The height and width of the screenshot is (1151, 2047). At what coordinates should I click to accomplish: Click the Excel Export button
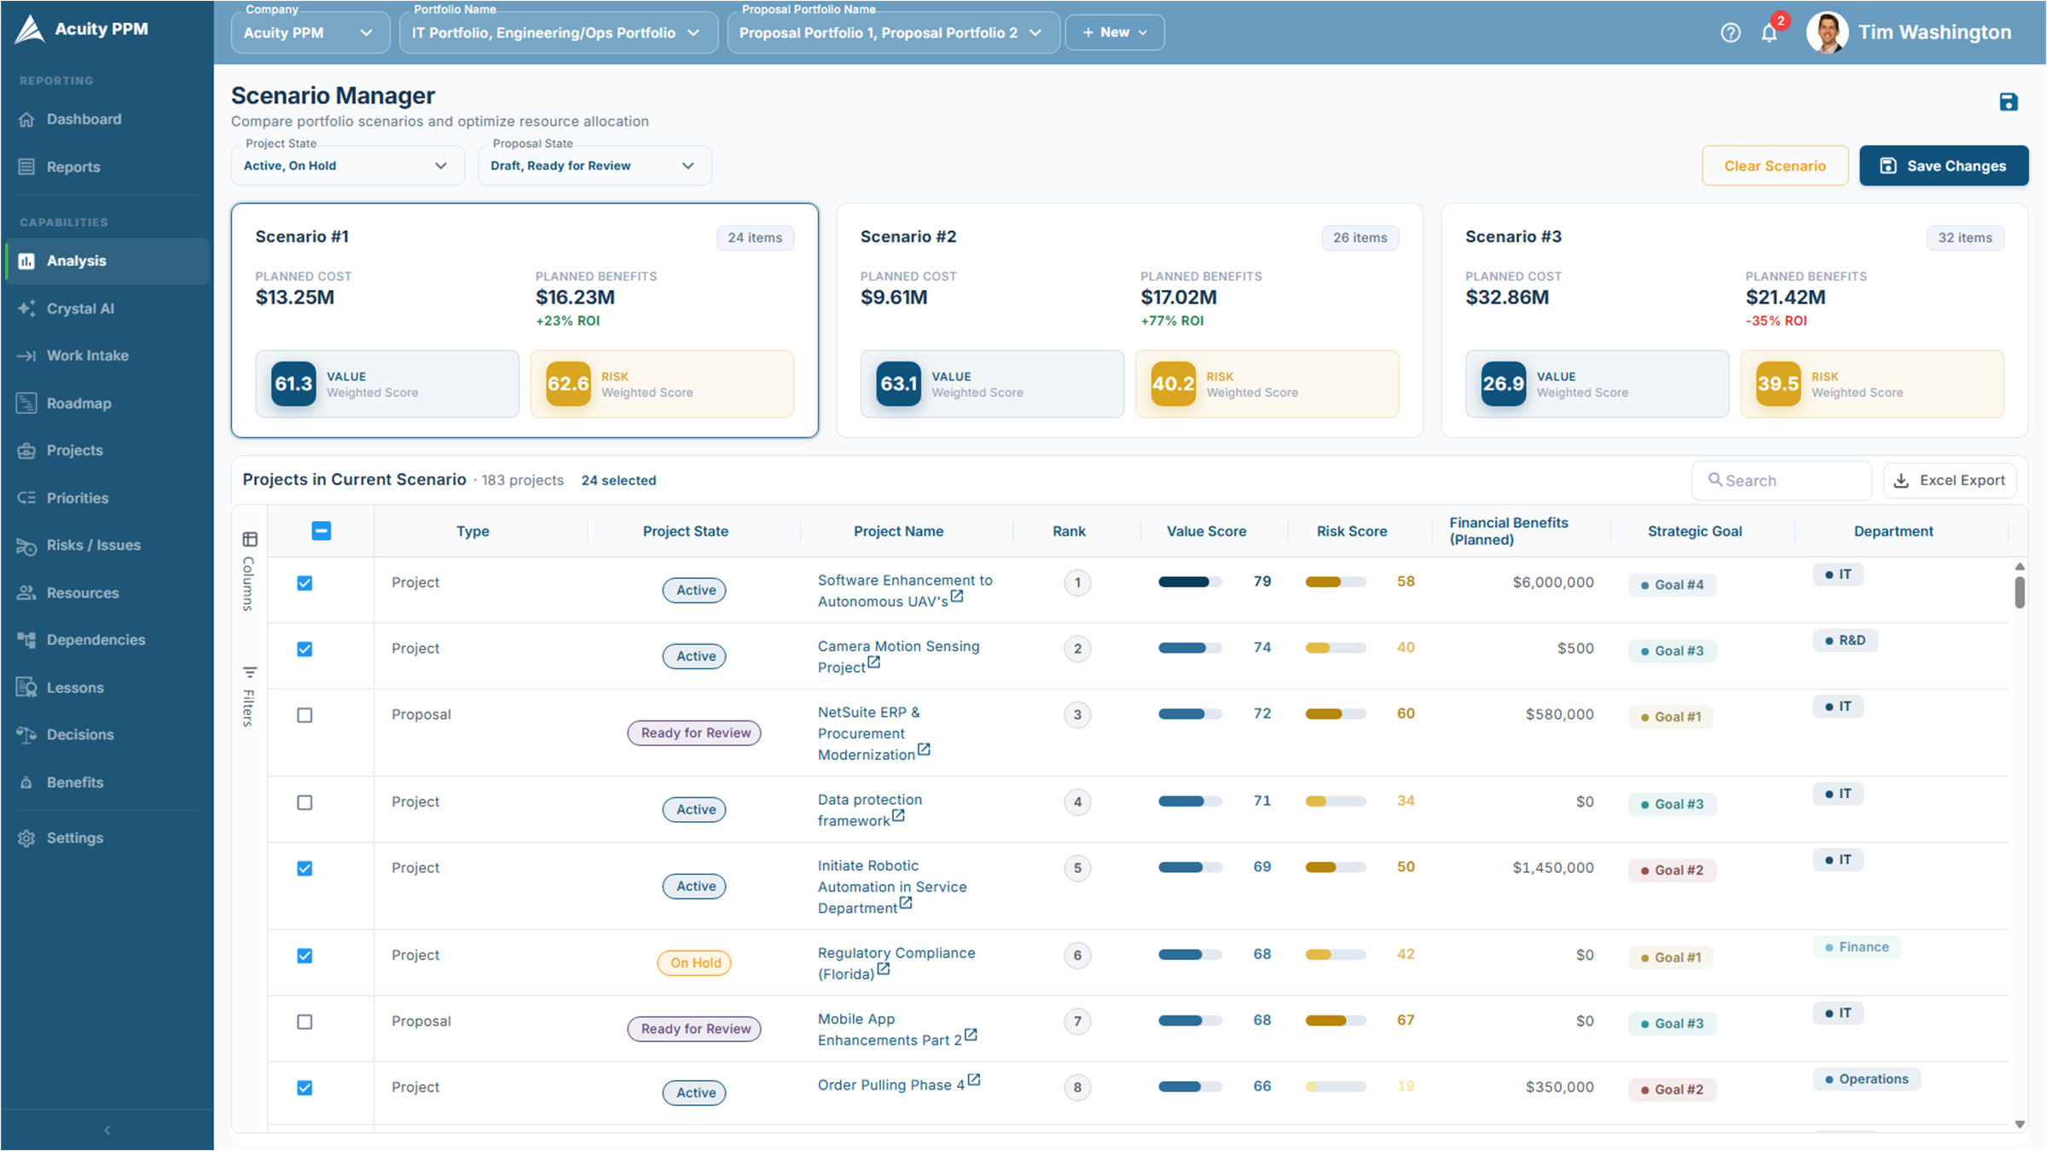(x=1950, y=480)
